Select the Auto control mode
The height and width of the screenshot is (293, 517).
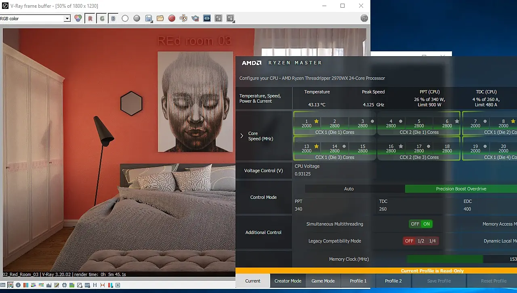coord(349,189)
